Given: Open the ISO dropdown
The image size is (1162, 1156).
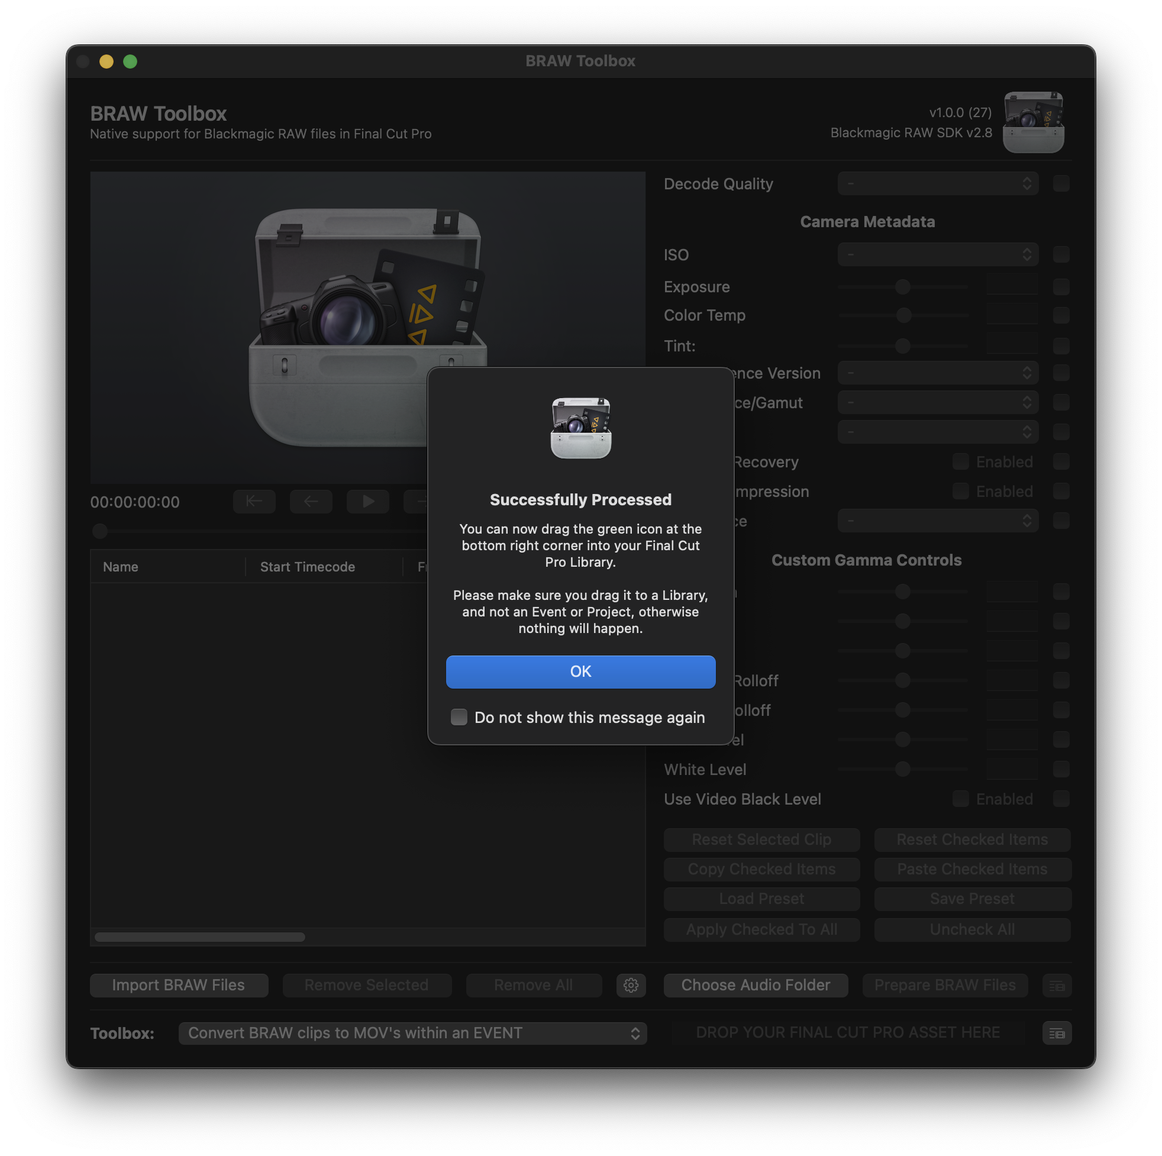Looking at the screenshot, I should coord(937,255).
